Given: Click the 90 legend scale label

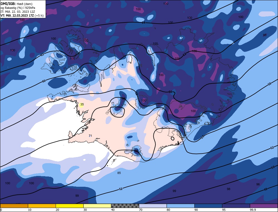Looking at the screenshot, I should click(196, 210).
